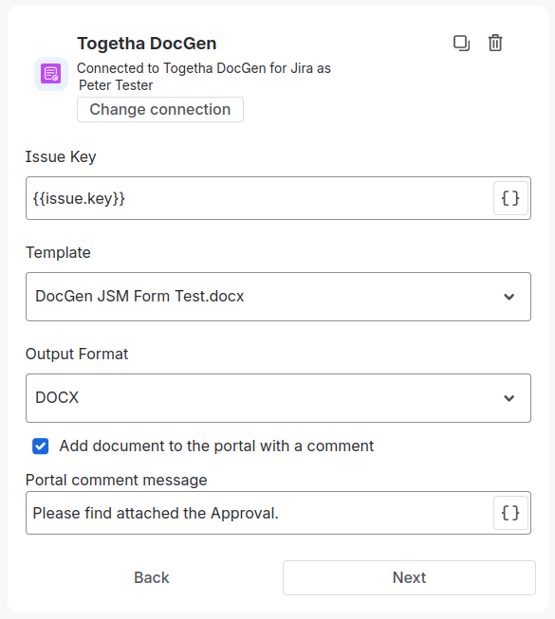555x619 pixels.
Task: Click the Change connection button
Action: [x=160, y=109]
